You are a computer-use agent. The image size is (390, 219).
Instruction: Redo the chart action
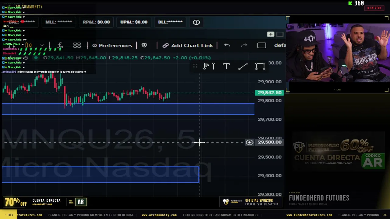coord(244,45)
